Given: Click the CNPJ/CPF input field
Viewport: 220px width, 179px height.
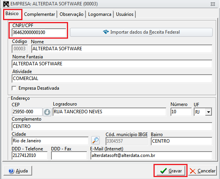Looking at the screenshot, I should pyautogui.click(x=39, y=32).
